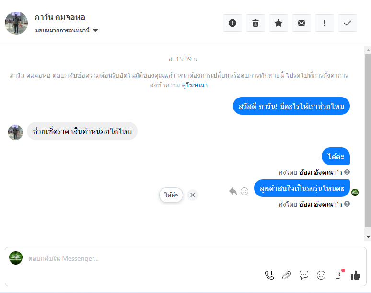371x293 pixels.
Task: Send a thumbs-up like
Action: (x=355, y=275)
